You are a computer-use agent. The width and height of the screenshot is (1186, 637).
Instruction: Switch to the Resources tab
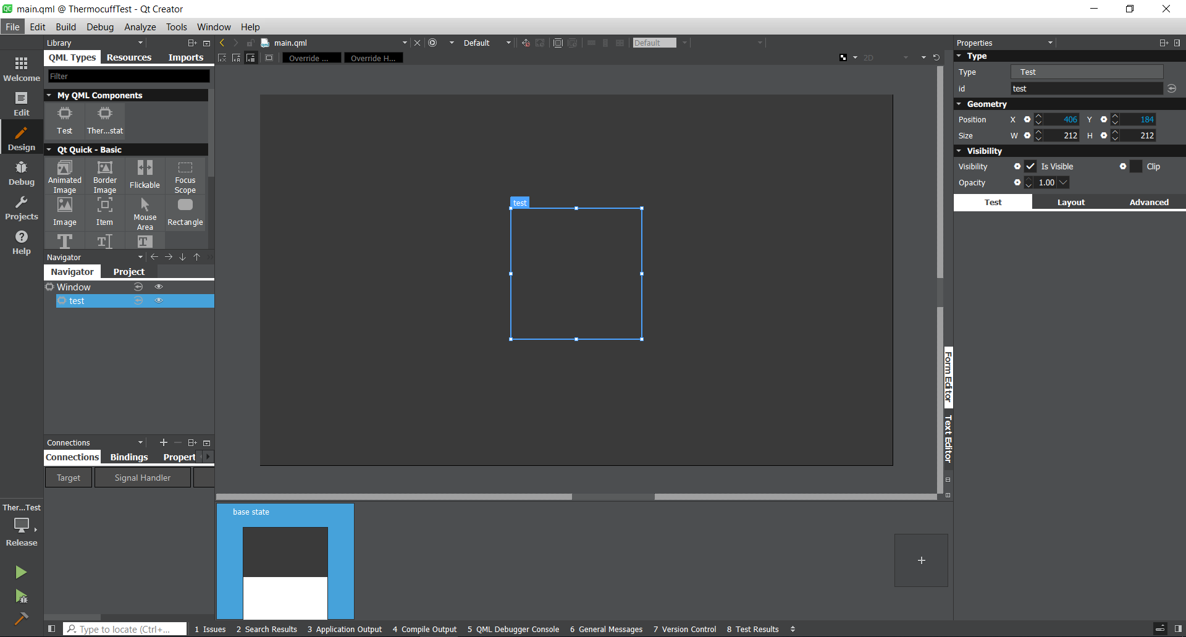(x=129, y=57)
